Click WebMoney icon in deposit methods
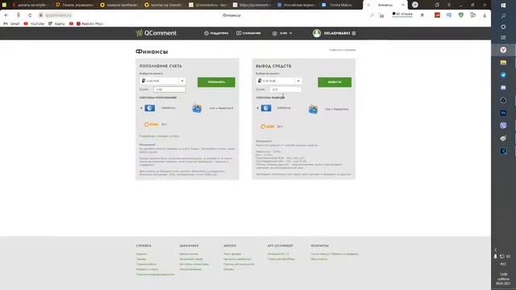516x290 pixels. click(x=150, y=108)
